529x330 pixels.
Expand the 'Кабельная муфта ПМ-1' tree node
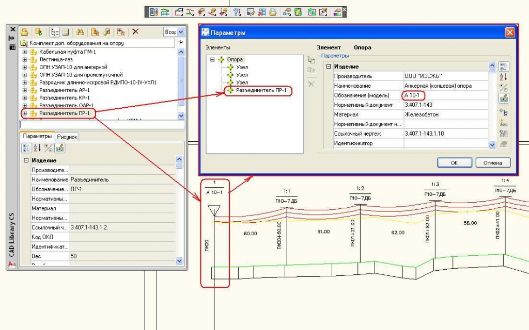(x=25, y=52)
